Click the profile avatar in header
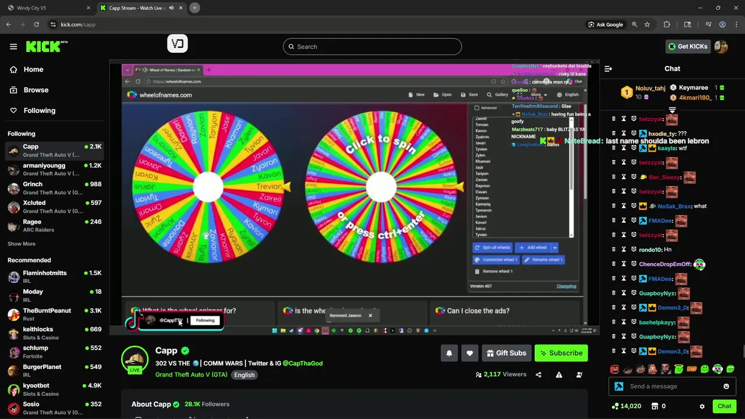 tap(721, 47)
